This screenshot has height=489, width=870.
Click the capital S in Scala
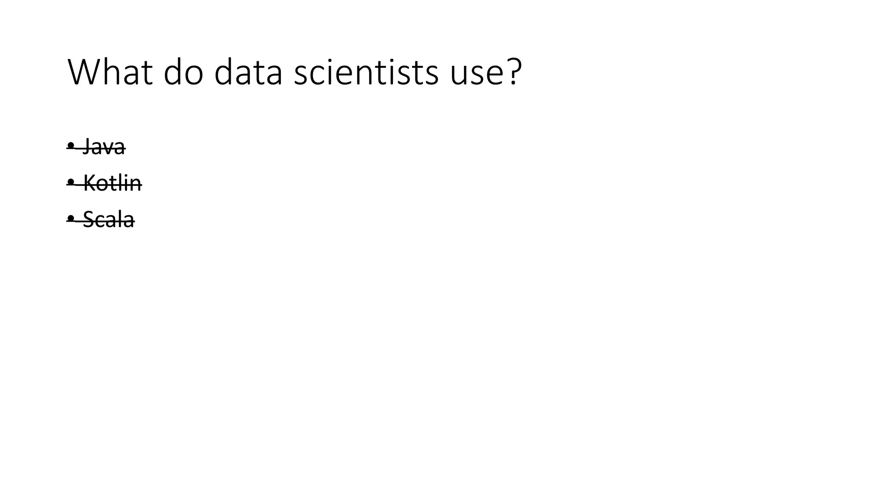tap(88, 219)
